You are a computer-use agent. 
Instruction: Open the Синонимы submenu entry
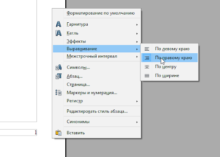tap(97, 122)
